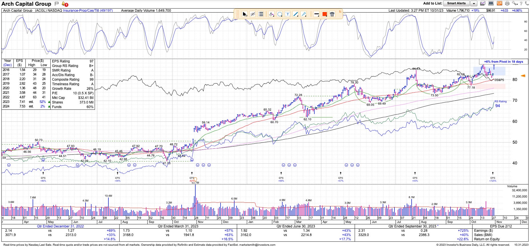The height and width of the screenshot is (248, 530).
Task: Open Qtr Ended March 31, 2023 header
Action: [178, 226]
